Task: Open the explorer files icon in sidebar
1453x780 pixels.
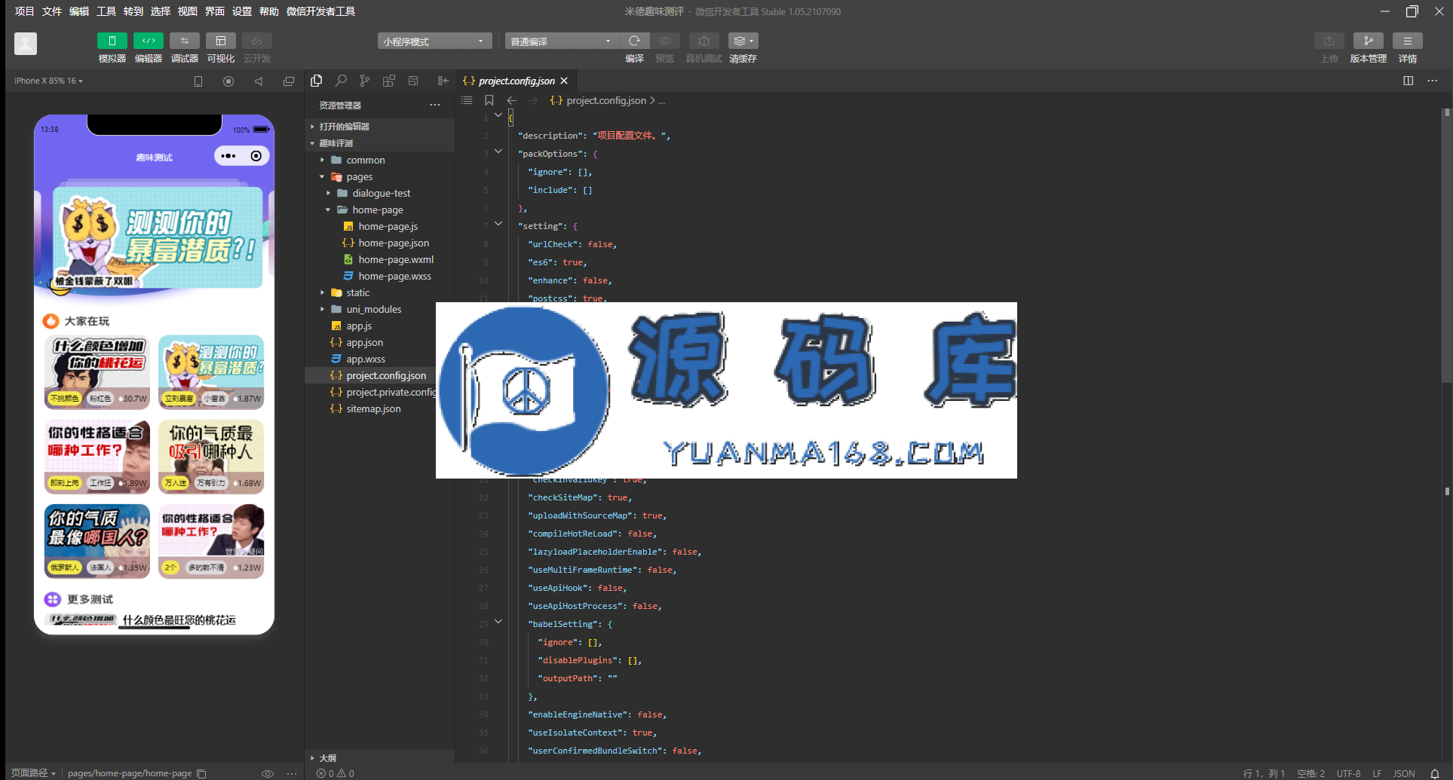Action: (x=317, y=81)
